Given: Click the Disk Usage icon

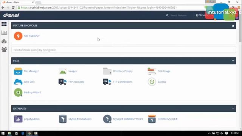Looking at the screenshot, I should (152, 71).
